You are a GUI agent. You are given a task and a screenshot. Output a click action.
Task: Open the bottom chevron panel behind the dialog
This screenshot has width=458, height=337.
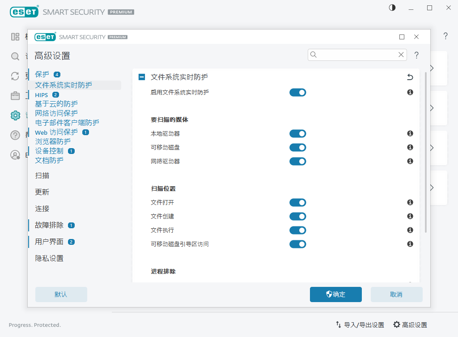coord(431,188)
